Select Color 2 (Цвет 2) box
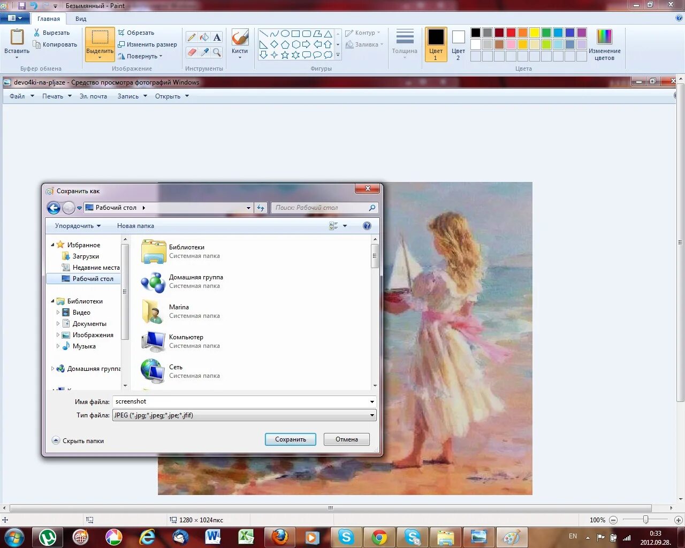 click(458, 44)
